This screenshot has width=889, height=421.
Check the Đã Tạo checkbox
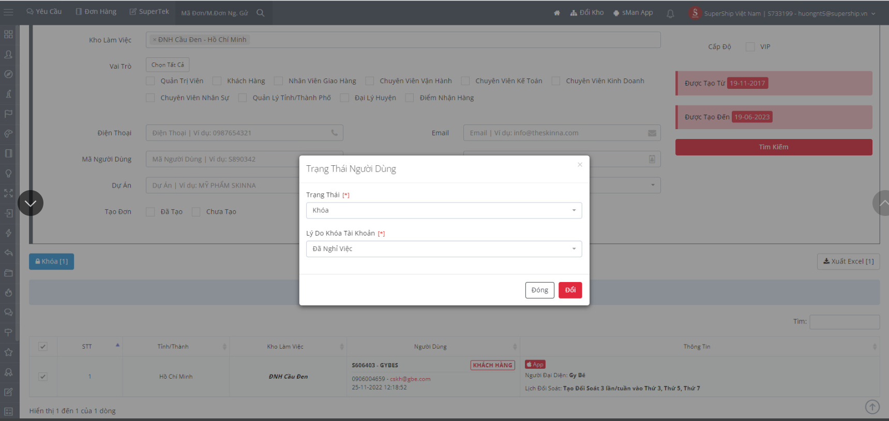tap(150, 212)
